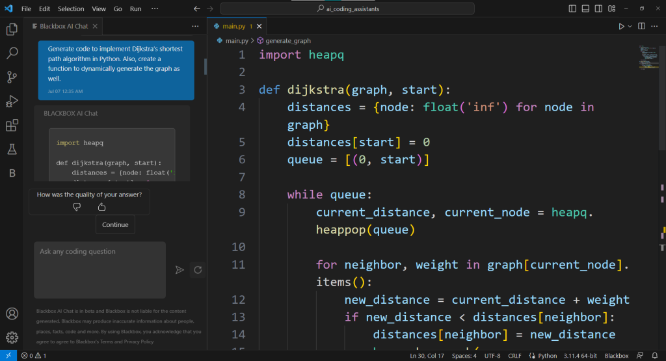Change the UTF-8 file encoding
The width and height of the screenshot is (666, 361).
click(x=492, y=356)
